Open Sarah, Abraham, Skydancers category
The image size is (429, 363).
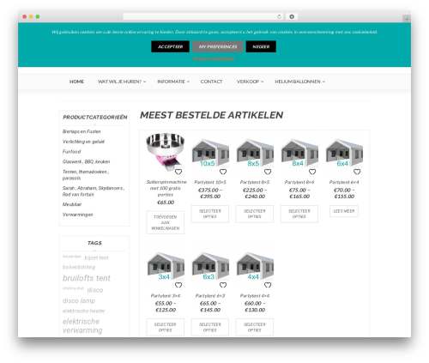[x=94, y=191]
